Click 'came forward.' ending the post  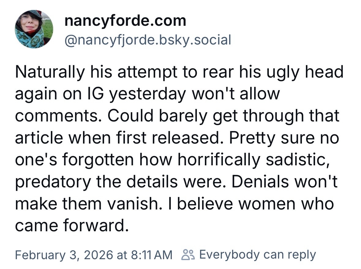click(70, 225)
